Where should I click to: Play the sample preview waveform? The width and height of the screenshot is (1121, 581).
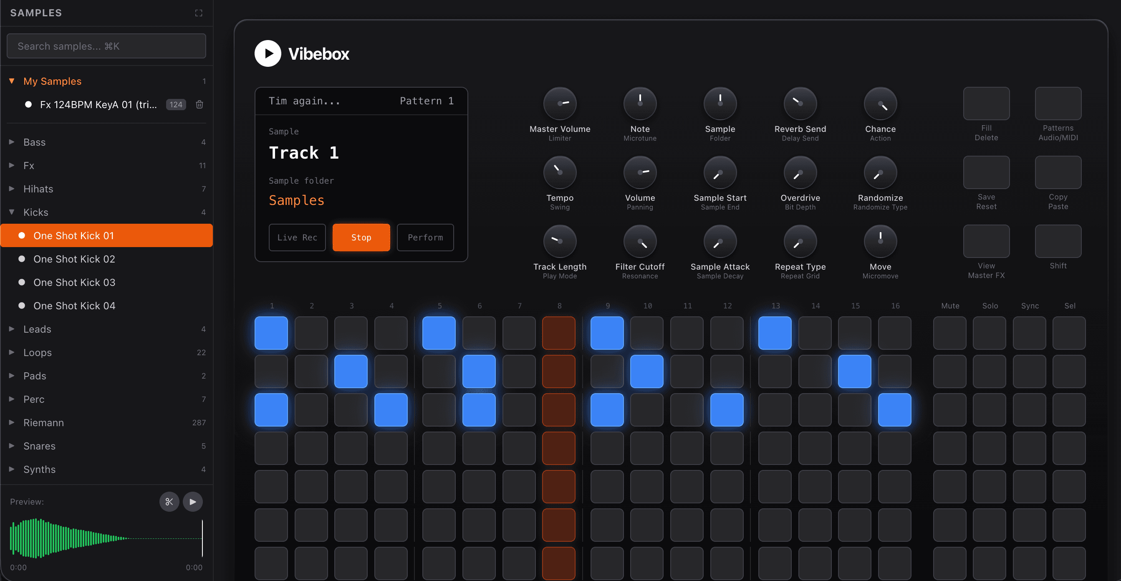coord(193,501)
